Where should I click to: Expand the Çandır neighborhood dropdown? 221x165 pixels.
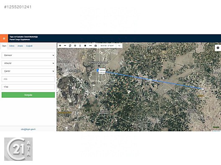pyautogui.click(x=28, y=71)
